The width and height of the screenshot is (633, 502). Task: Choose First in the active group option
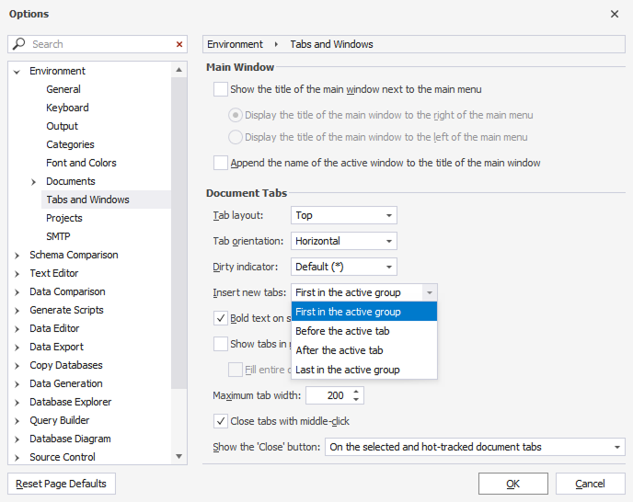click(364, 312)
